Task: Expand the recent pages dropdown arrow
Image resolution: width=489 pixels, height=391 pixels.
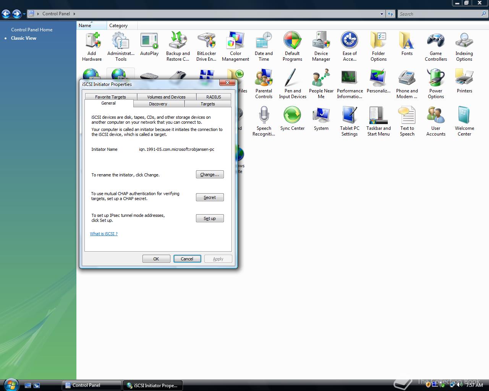Action: click(24, 14)
